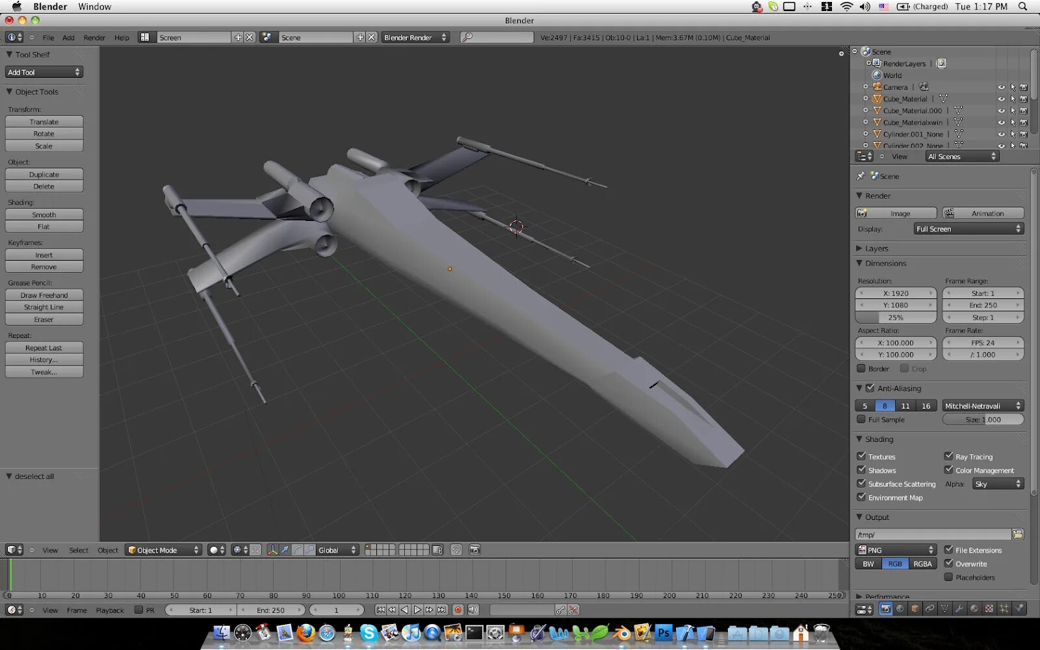1040x650 pixels.
Task: Open the Particles properties tab (sparkles icon)
Action: tap(1004, 609)
